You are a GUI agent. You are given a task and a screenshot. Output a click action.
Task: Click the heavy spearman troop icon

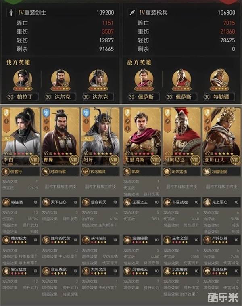(x=132, y=13)
